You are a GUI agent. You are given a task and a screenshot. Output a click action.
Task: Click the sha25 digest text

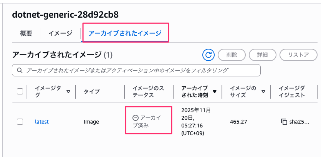pos(298,122)
